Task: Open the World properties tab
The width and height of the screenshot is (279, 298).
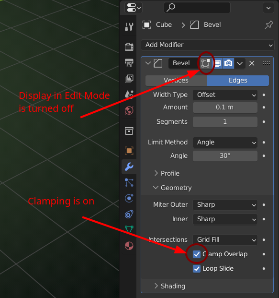Action: tap(129, 110)
